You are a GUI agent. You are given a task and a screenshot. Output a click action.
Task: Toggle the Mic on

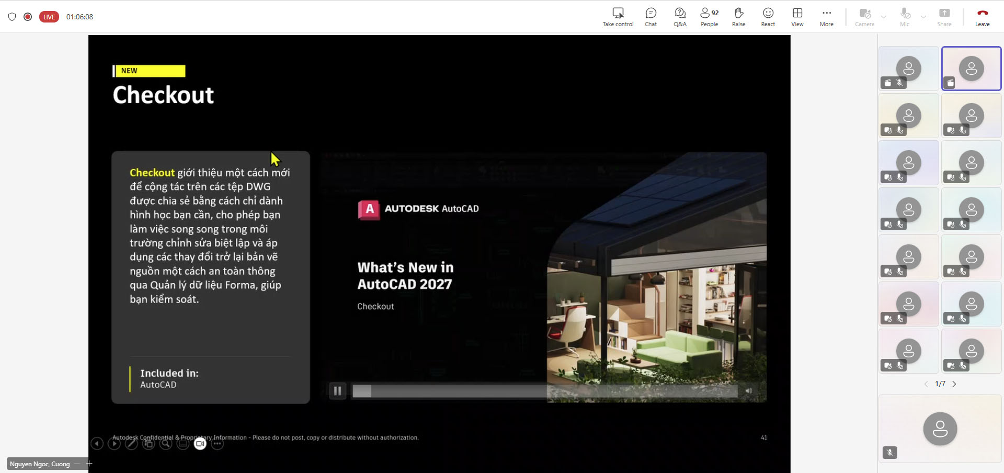tap(905, 17)
